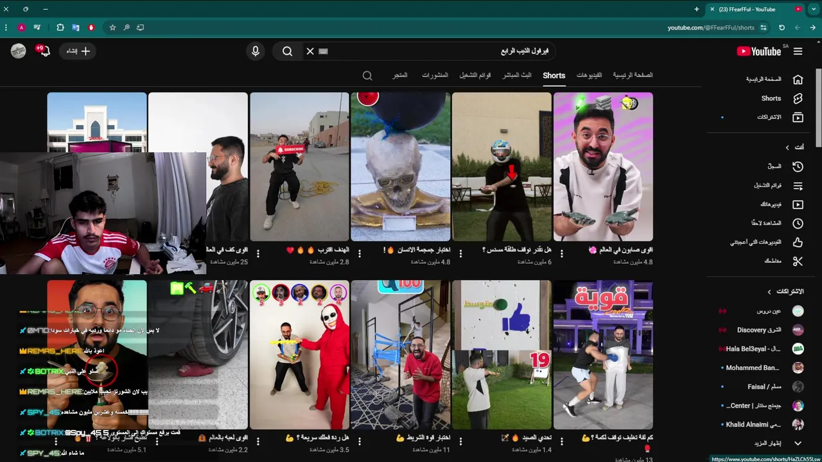
Task: Open Playlists icon in sidebar
Action: (x=798, y=185)
